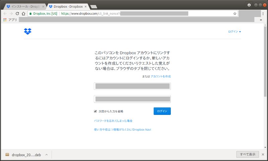Viewport: 268px width, 161px height.
Task: Click the scrollbar up arrow
Action: click(x=265, y=25)
